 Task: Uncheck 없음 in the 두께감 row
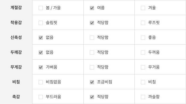click(x=41, y=52)
